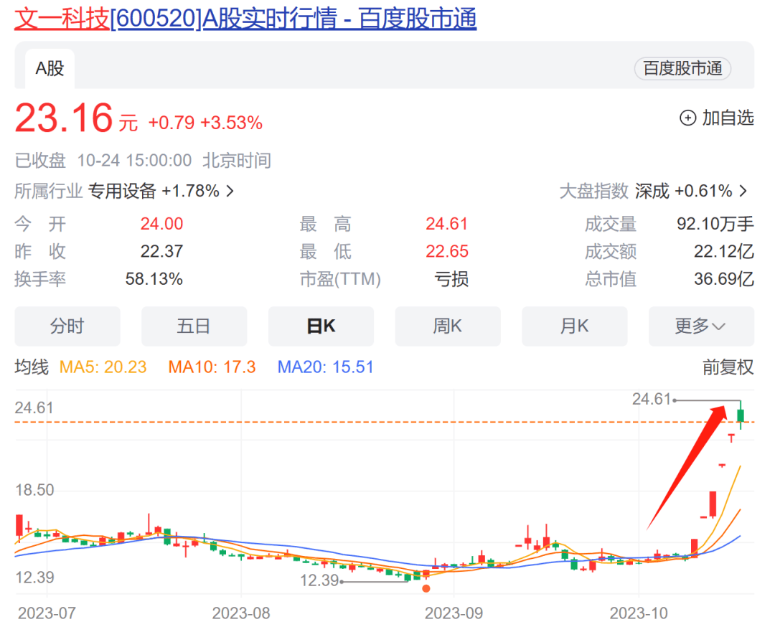Click the latest green candlestick at chart peak
The image size is (775, 627).
click(x=741, y=415)
